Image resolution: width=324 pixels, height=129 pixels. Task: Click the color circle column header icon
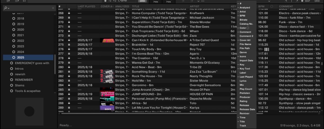pos(272,6)
